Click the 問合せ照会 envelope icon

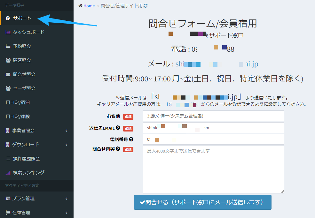pos(8,74)
